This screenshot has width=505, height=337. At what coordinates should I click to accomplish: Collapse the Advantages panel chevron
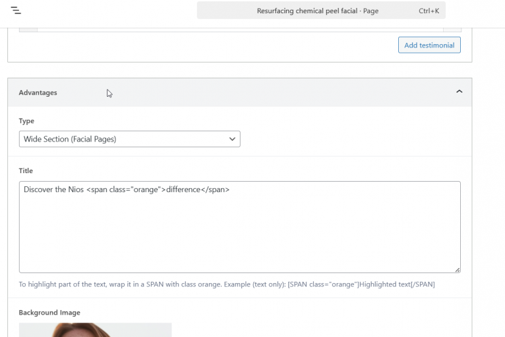point(460,91)
